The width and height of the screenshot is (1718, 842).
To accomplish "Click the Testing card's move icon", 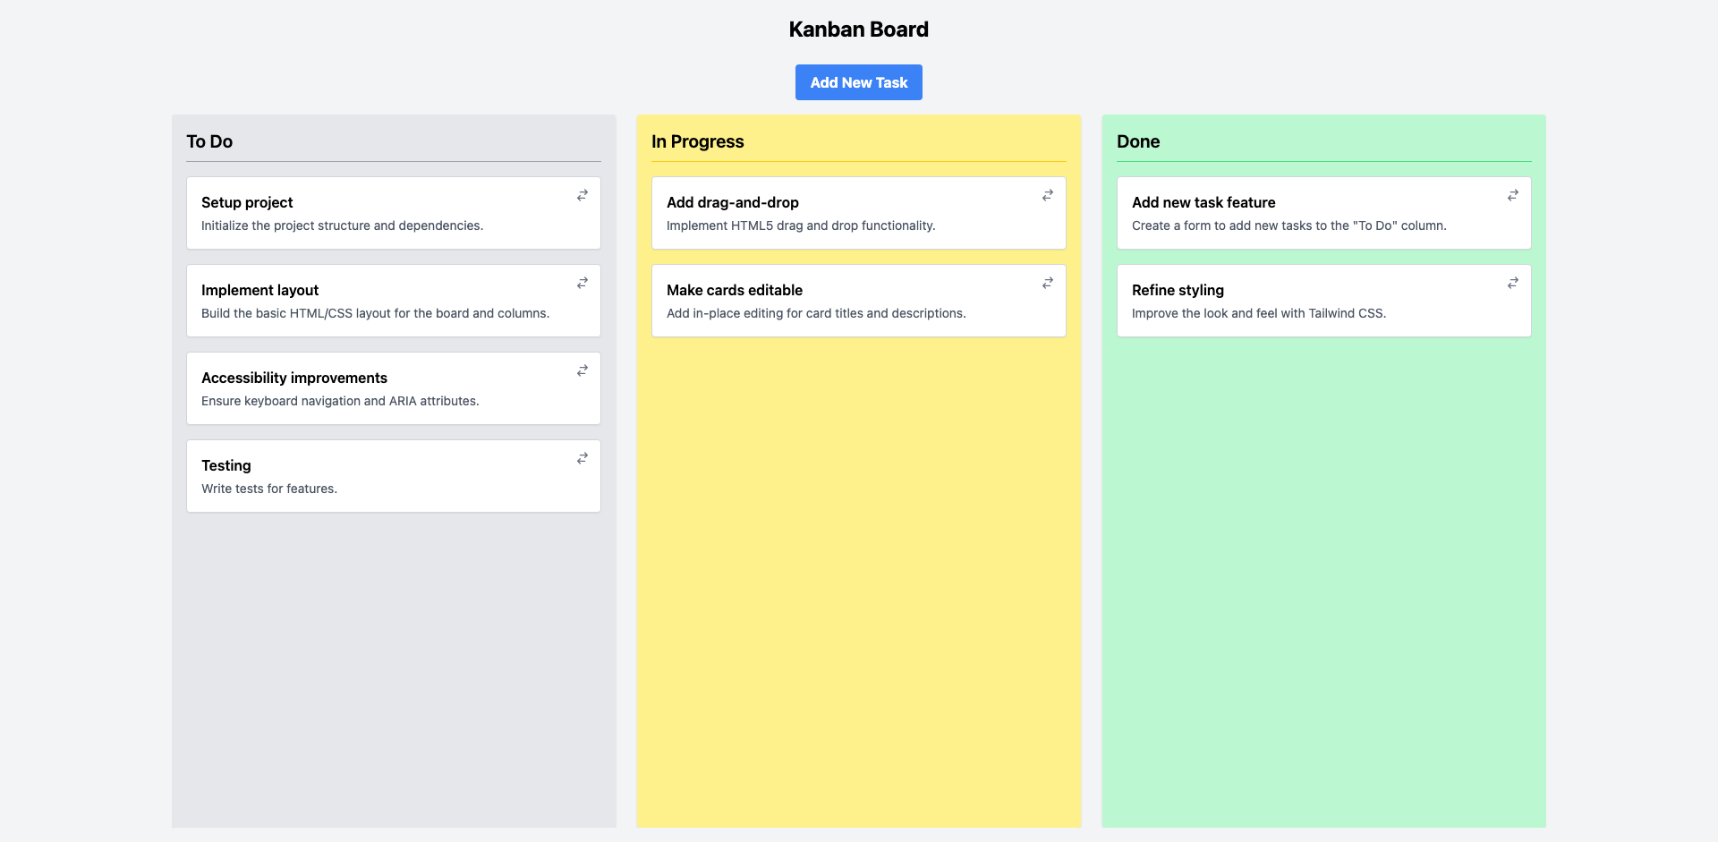I will pos(583,458).
